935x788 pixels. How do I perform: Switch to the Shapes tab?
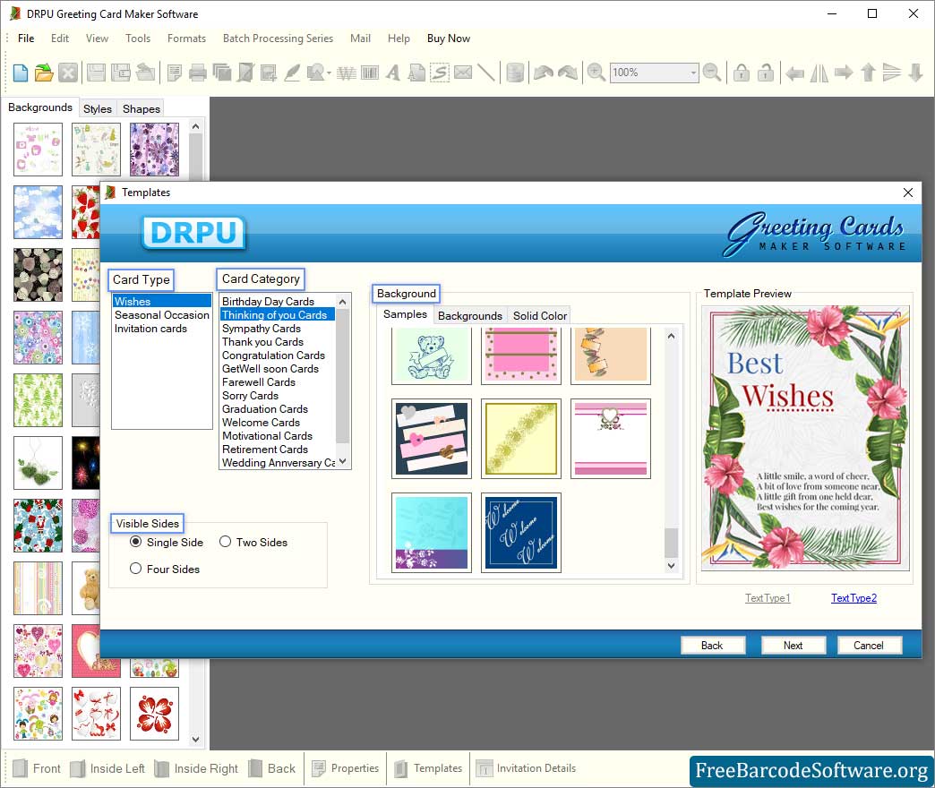click(142, 108)
